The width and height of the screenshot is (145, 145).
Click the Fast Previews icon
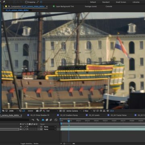tap(97, 111)
